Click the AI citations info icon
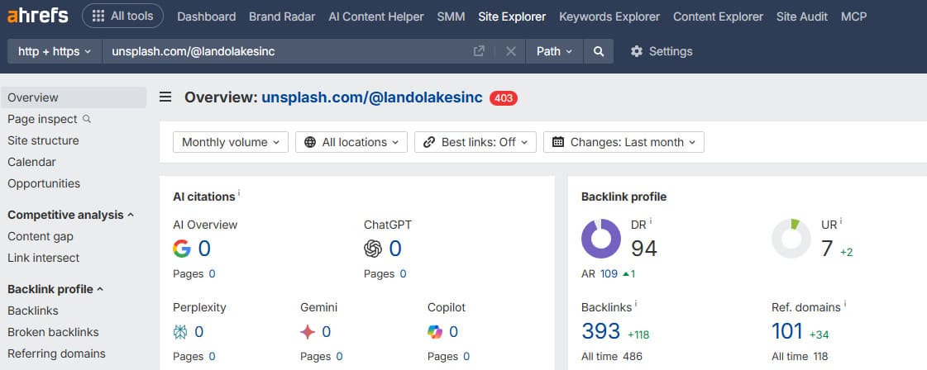The width and height of the screenshot is (927, 370). pos(239,193)
